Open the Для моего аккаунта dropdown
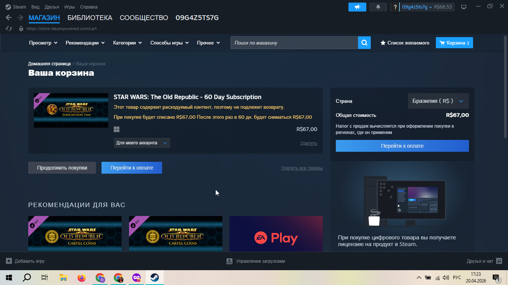Image resolution: width=508 pixels, height=285 pixels. 142,143
